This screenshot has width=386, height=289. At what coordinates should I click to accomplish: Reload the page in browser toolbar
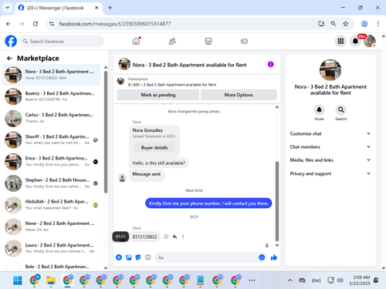(36, 24)
